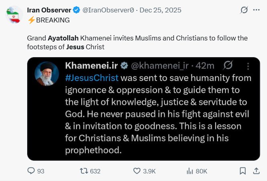Share the post using the share icon

click(x=256, y=171)
